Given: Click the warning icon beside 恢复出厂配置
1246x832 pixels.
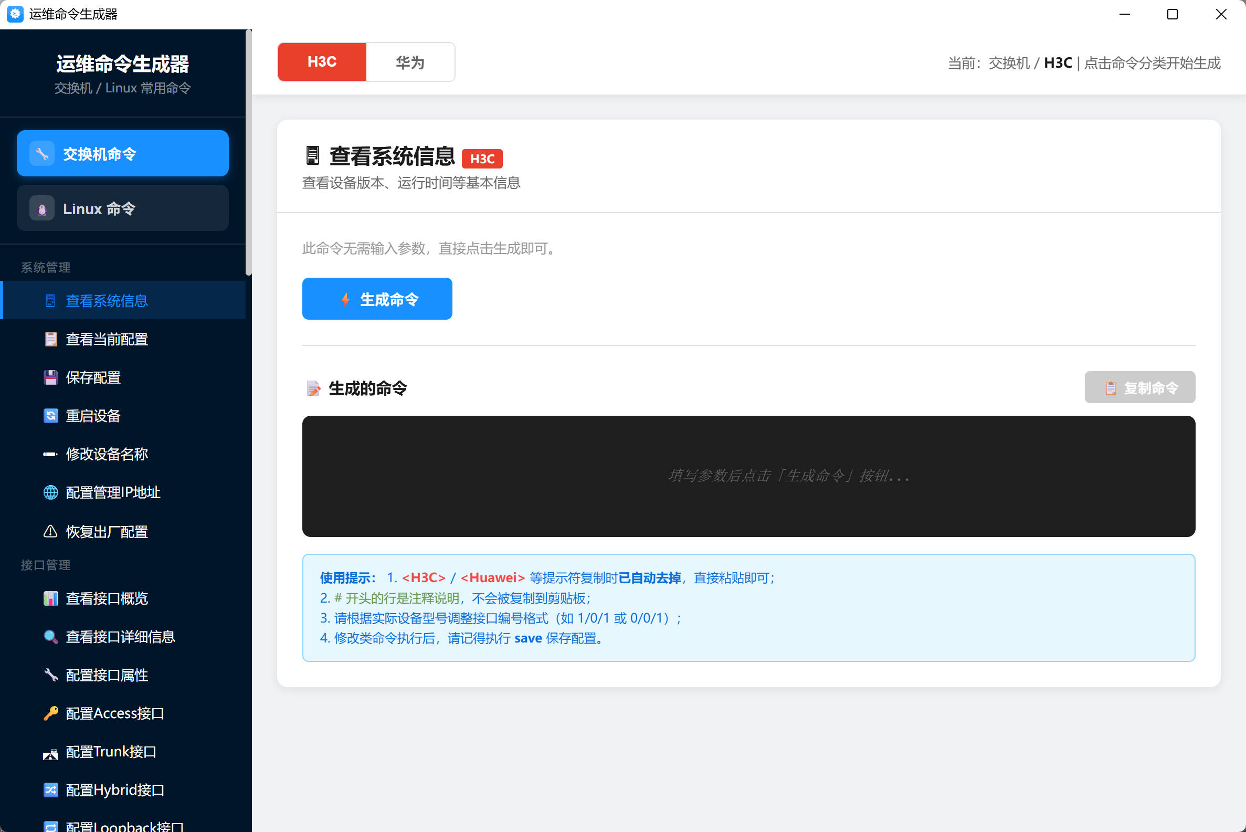Looking at the screenshot, I should (x=50, y=531).
